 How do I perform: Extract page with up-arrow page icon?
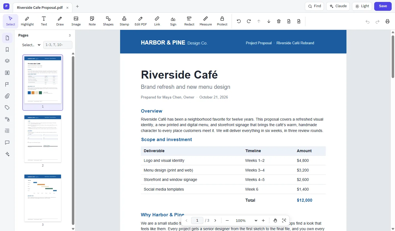299,21
